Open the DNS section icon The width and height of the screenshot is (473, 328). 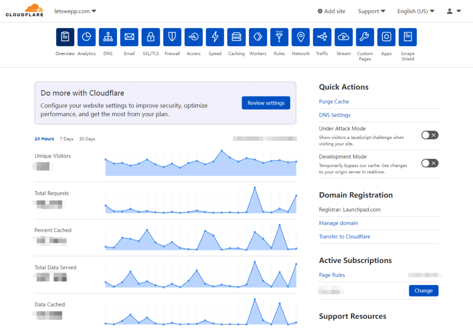(x=108, y=37)
